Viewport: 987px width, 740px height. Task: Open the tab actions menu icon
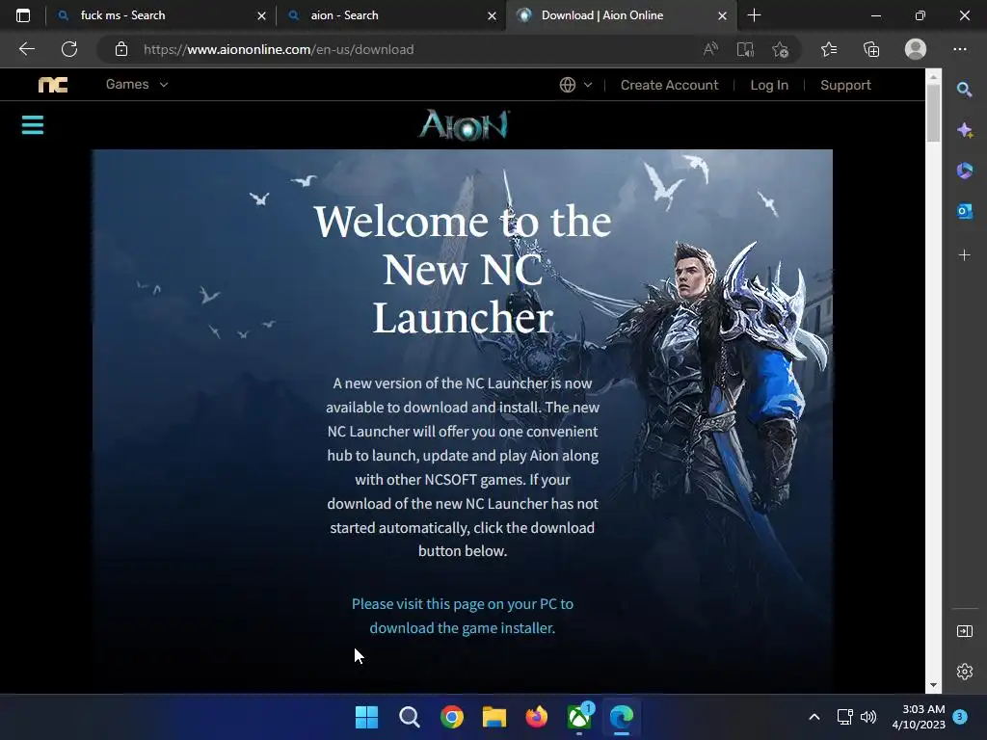coord(23,15)
